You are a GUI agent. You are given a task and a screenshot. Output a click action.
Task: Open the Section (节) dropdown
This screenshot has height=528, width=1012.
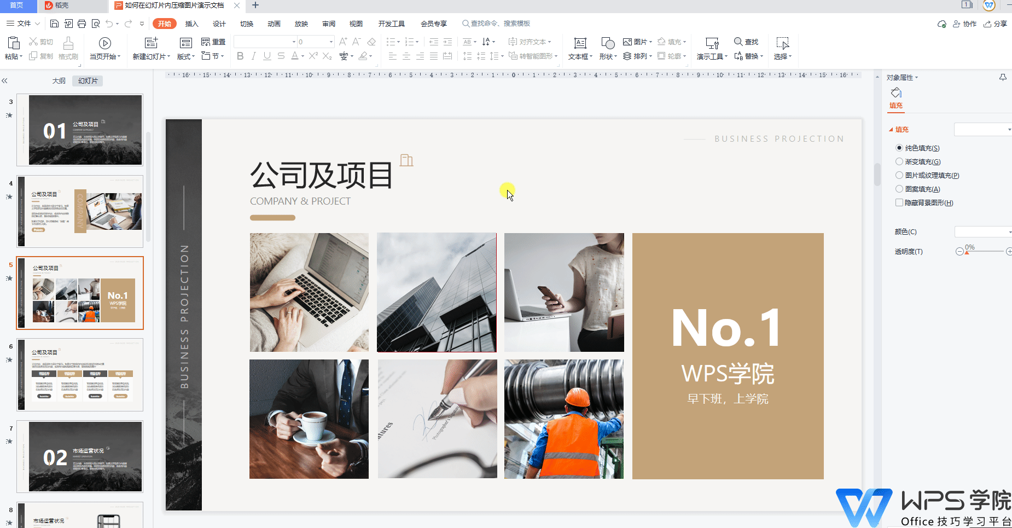click(213, 56)
